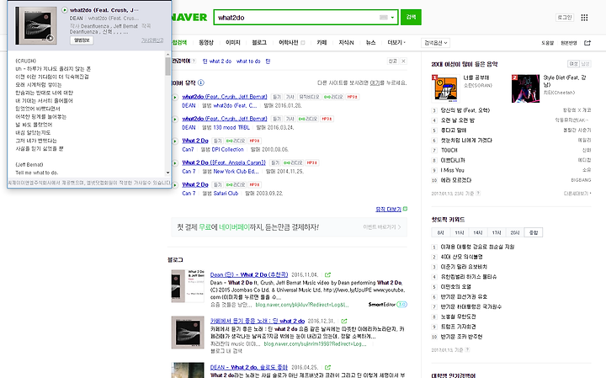
Task: Click radio badge on 130 mood TRBL row
Action: click(x=308, y=119)
